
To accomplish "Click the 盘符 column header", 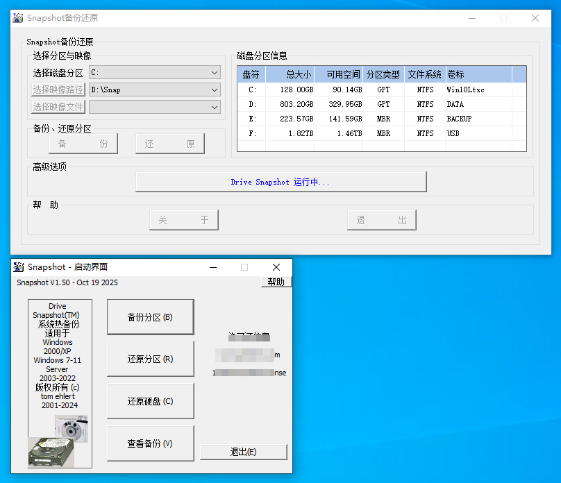I will point(251,74).
